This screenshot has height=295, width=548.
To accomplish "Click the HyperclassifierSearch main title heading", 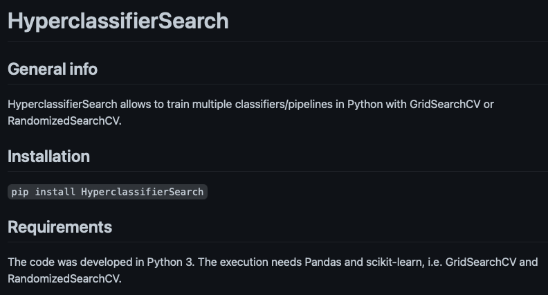I will point(118,21).
